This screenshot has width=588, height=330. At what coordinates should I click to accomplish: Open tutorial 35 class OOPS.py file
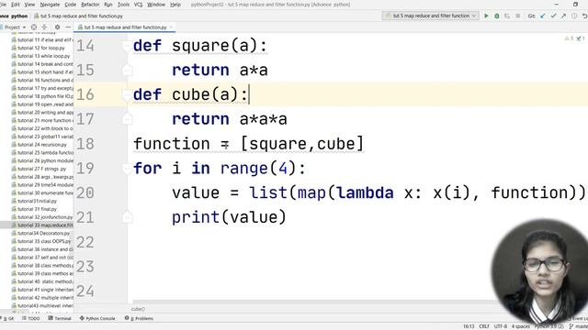coord(41,241)
